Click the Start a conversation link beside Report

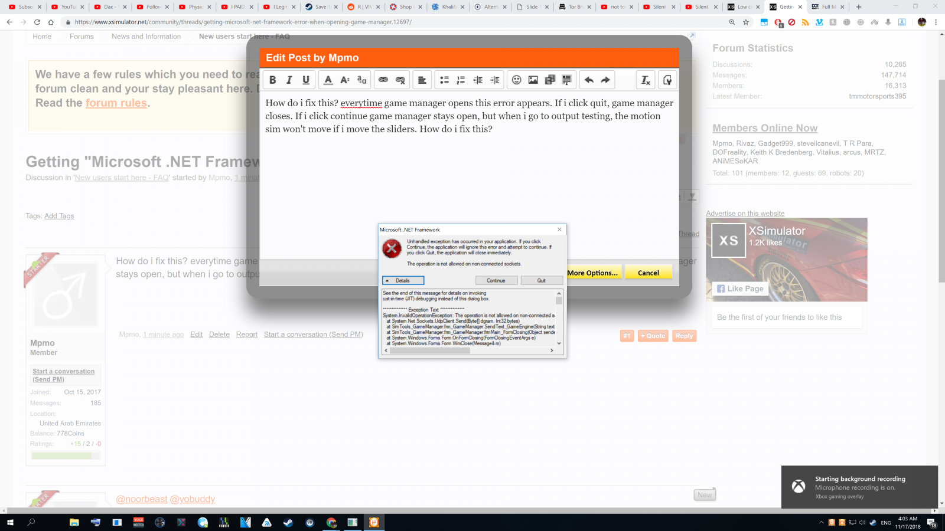pyautogui.click(x=313, y=335)
